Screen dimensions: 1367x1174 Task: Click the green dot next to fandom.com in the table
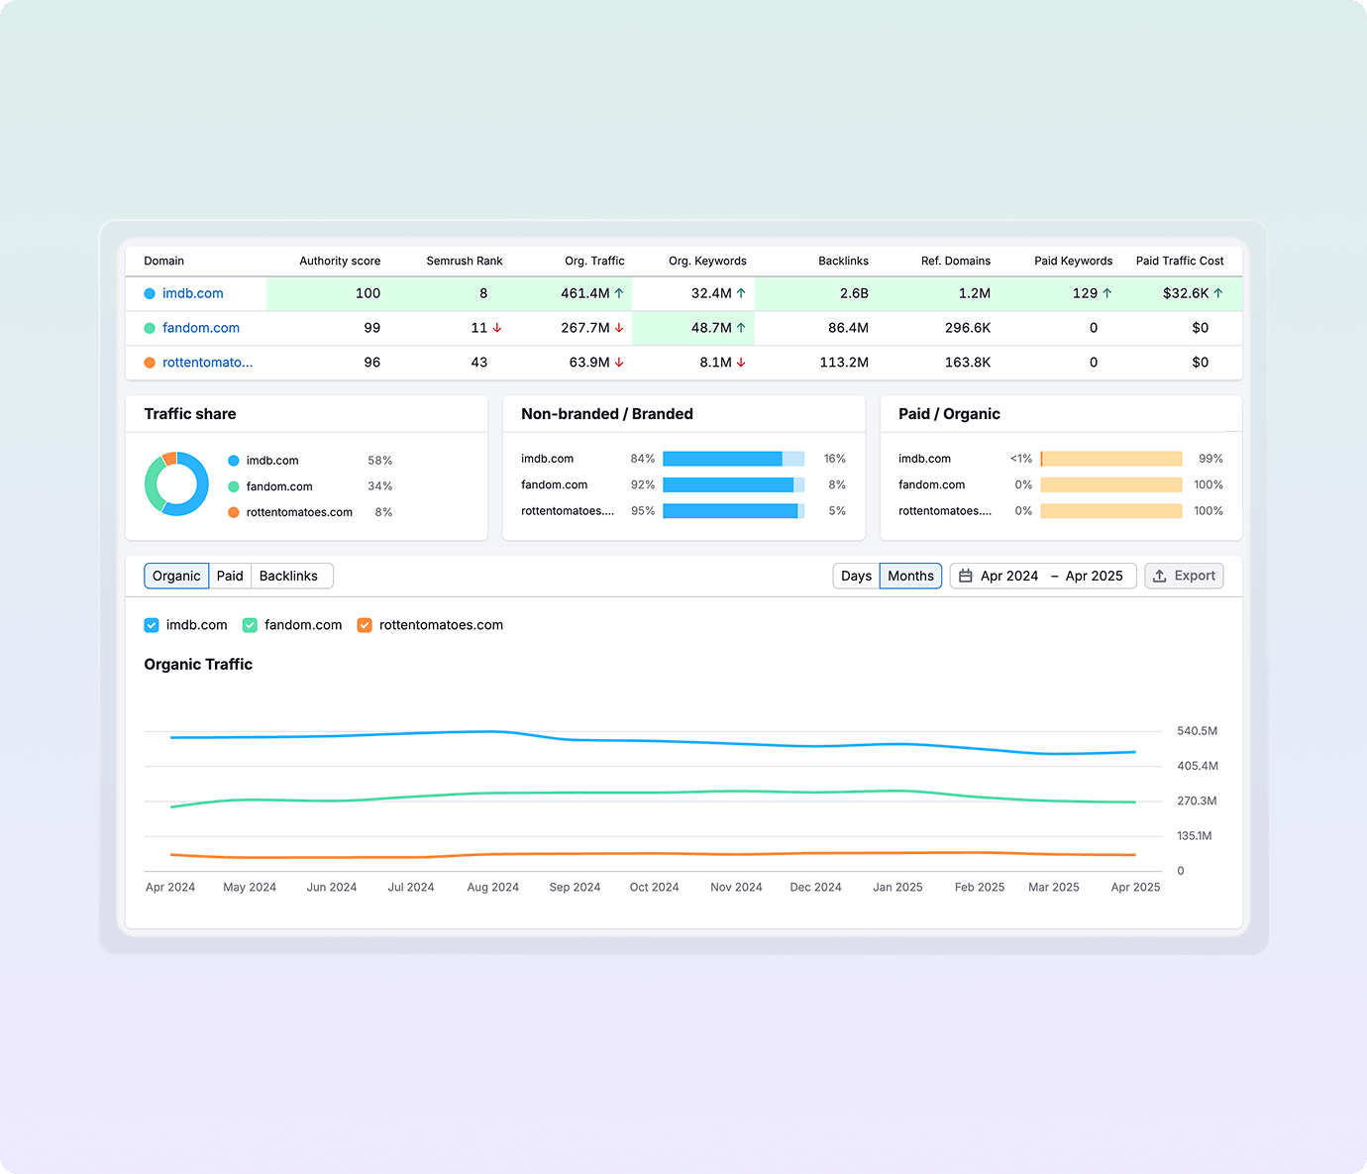pos(150,328)
